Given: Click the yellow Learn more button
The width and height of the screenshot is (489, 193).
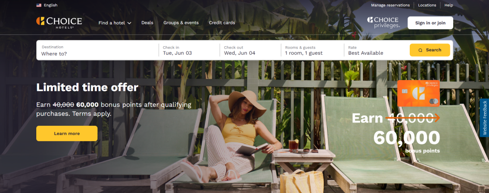Looking at the screenshot, I should pos(67,133).
